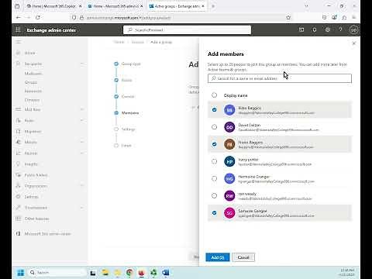
Task: Expand the Organization chevron
Action: coord(82,186)
